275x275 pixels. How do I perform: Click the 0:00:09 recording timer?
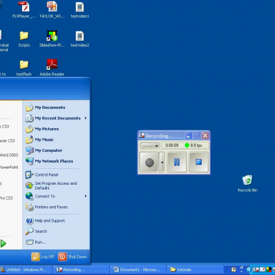click(x=172, y=145)
